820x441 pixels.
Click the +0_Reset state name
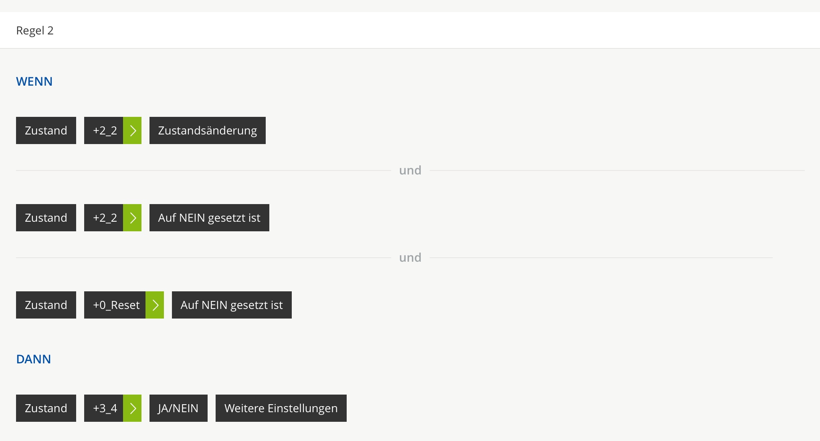click(115, 305)
